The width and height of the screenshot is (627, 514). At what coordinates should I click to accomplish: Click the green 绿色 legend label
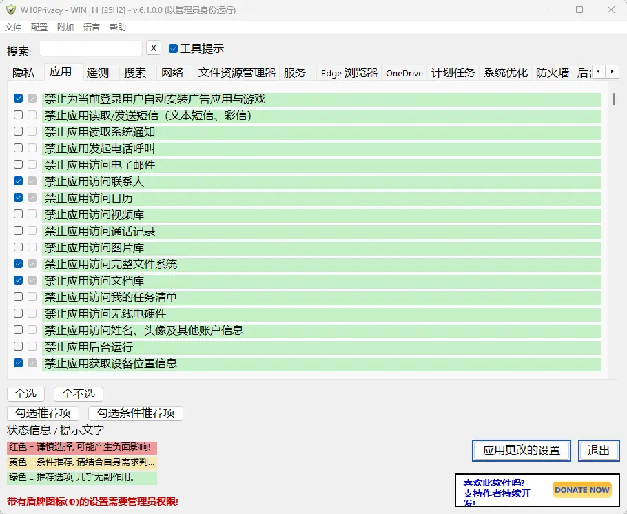pyautogui.click(x=82, y=477)
